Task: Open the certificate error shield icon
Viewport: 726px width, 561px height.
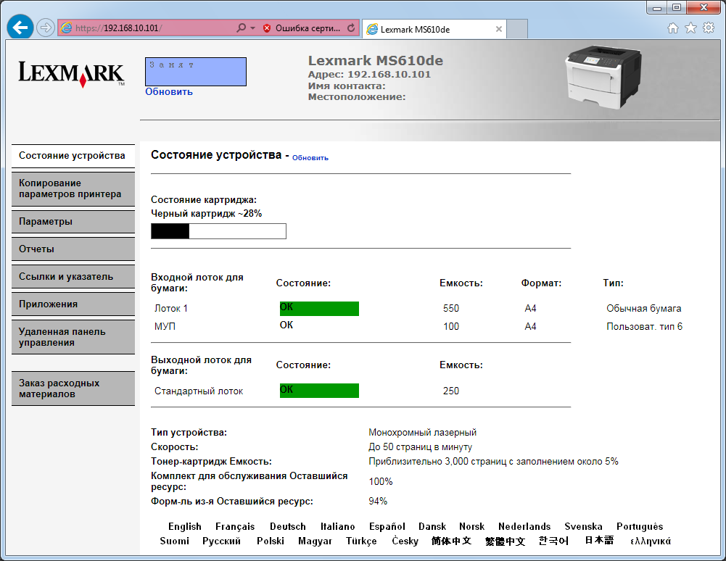Action: click(267, 28)
